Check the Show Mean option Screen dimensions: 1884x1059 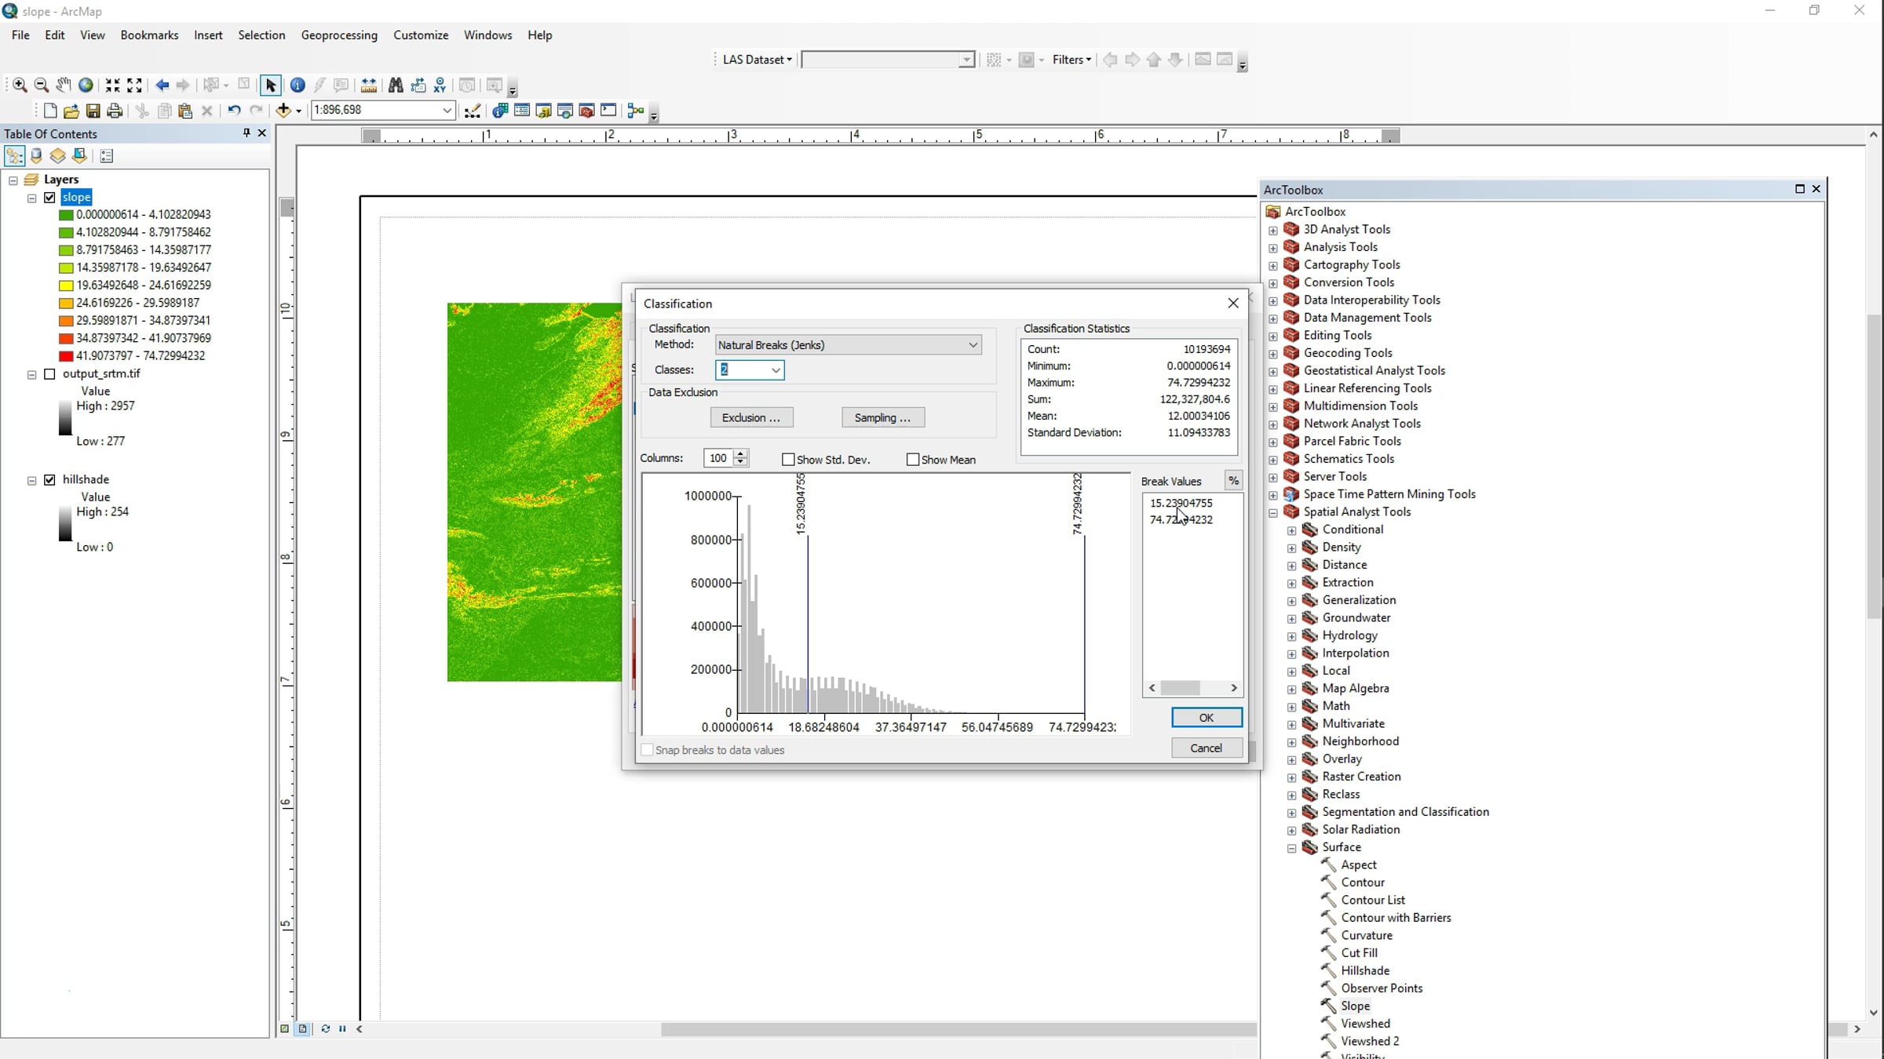tap(912, 460)
